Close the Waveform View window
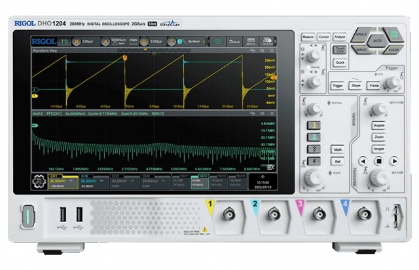This screenshot has width=419, height=270. coord(272,50)
